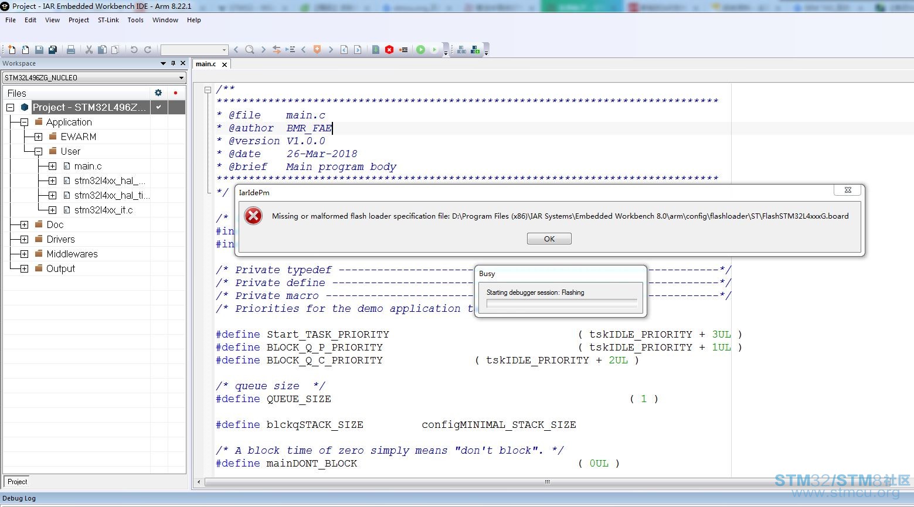This screenshot has height=507, width=914.
Task: Collapse the Project root tree node
Action: tap(10, 107)
